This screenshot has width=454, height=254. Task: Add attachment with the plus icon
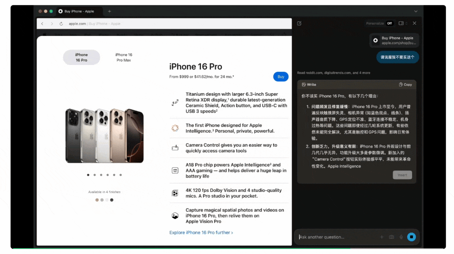click(x=382, y=237)
